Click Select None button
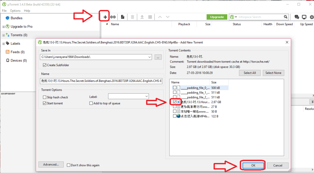 [273, 73]
